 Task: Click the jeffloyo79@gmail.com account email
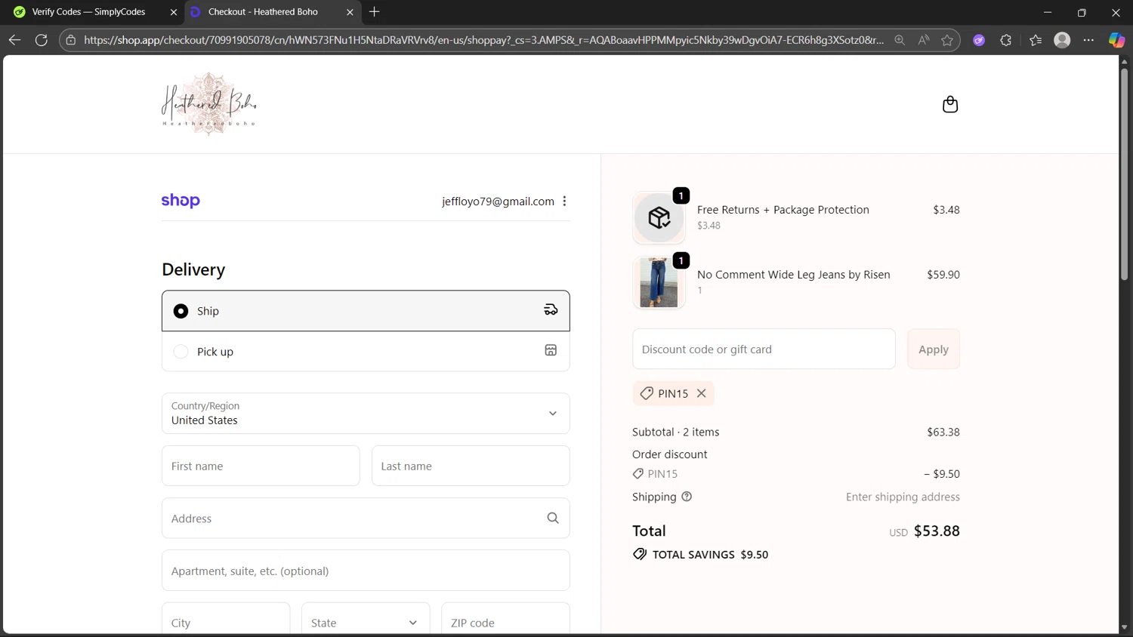click(498, 202)
